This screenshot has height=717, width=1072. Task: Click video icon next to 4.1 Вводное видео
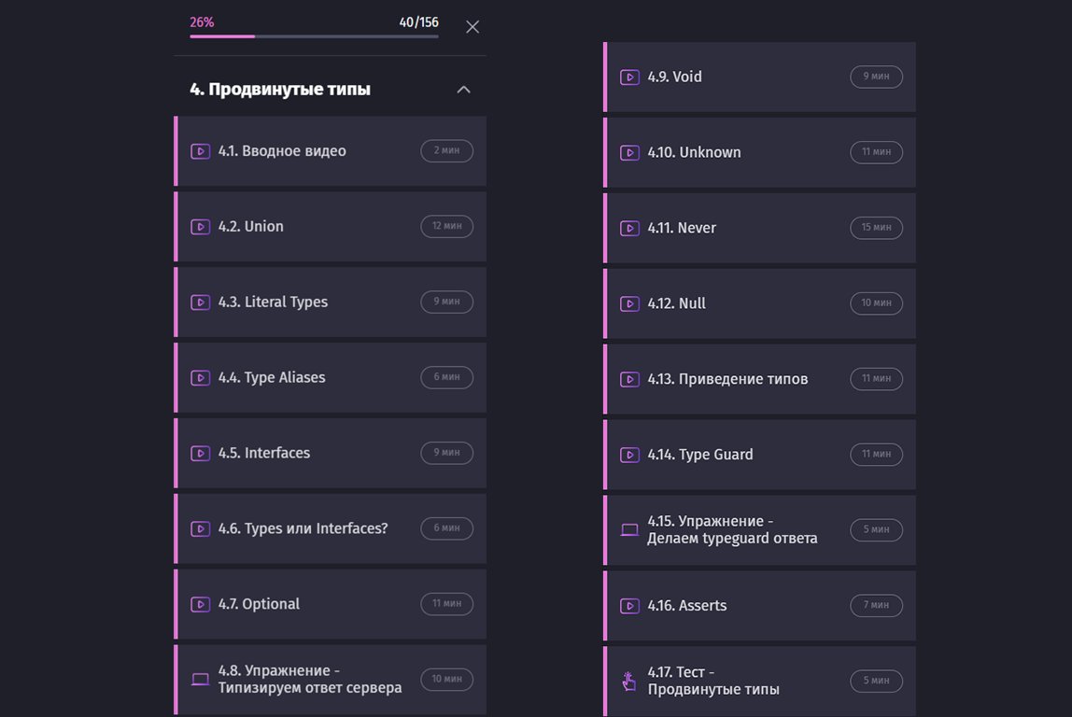click(x=200, y=151)
